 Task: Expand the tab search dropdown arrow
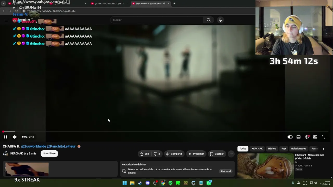pos(3,4)
